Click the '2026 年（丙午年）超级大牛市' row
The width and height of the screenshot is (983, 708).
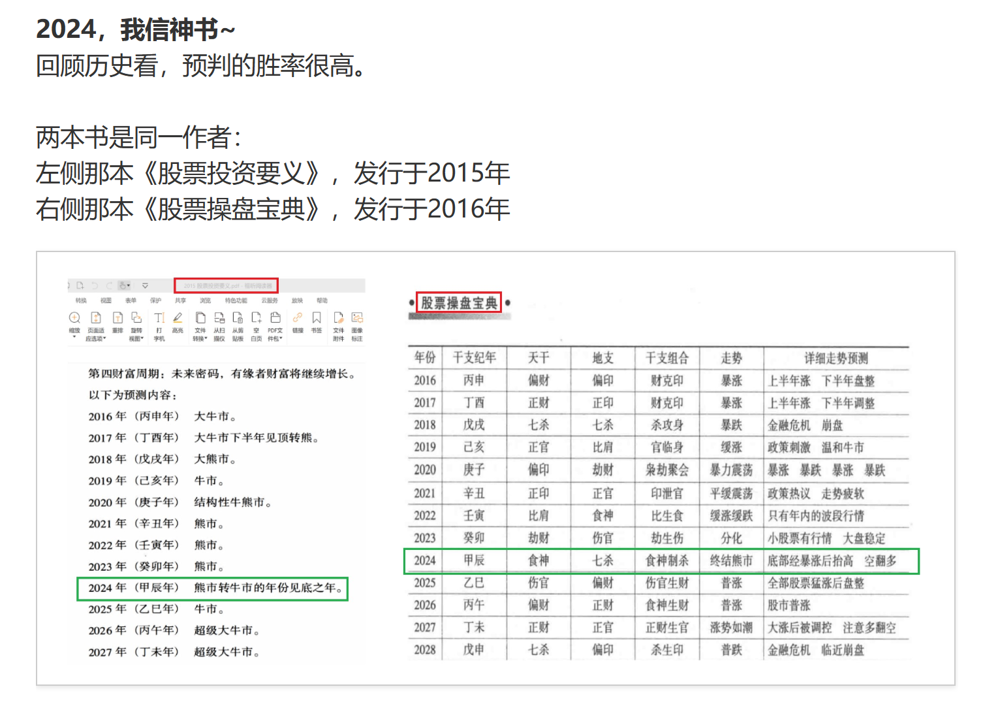pyautogui.click(x=174, y=630)
